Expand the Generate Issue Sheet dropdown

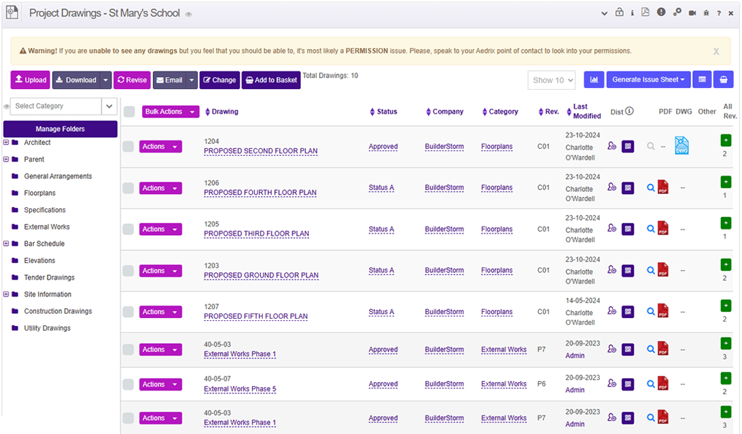click(x=648, y=80)
